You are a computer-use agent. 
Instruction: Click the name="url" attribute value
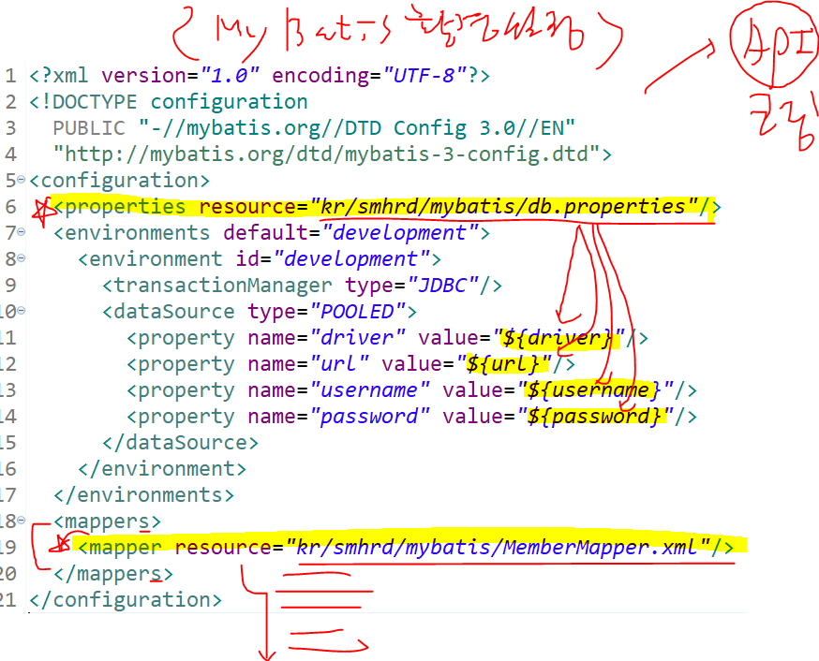(x=339, y=363)
